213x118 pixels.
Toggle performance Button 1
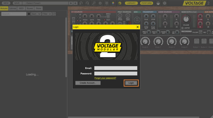pos(196,41)
